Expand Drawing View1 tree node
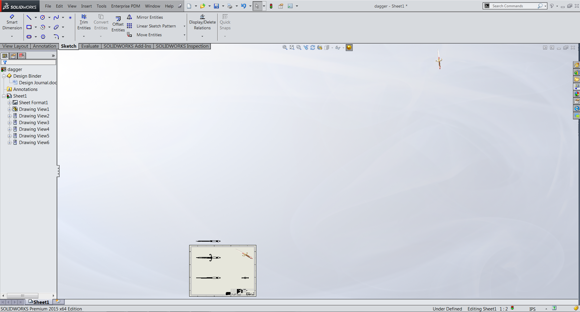 (x=9, y=109)
